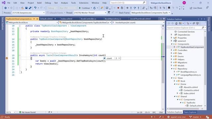
Task: Click the Search Solution Explorer field
Action: click(x=186, y=28)
